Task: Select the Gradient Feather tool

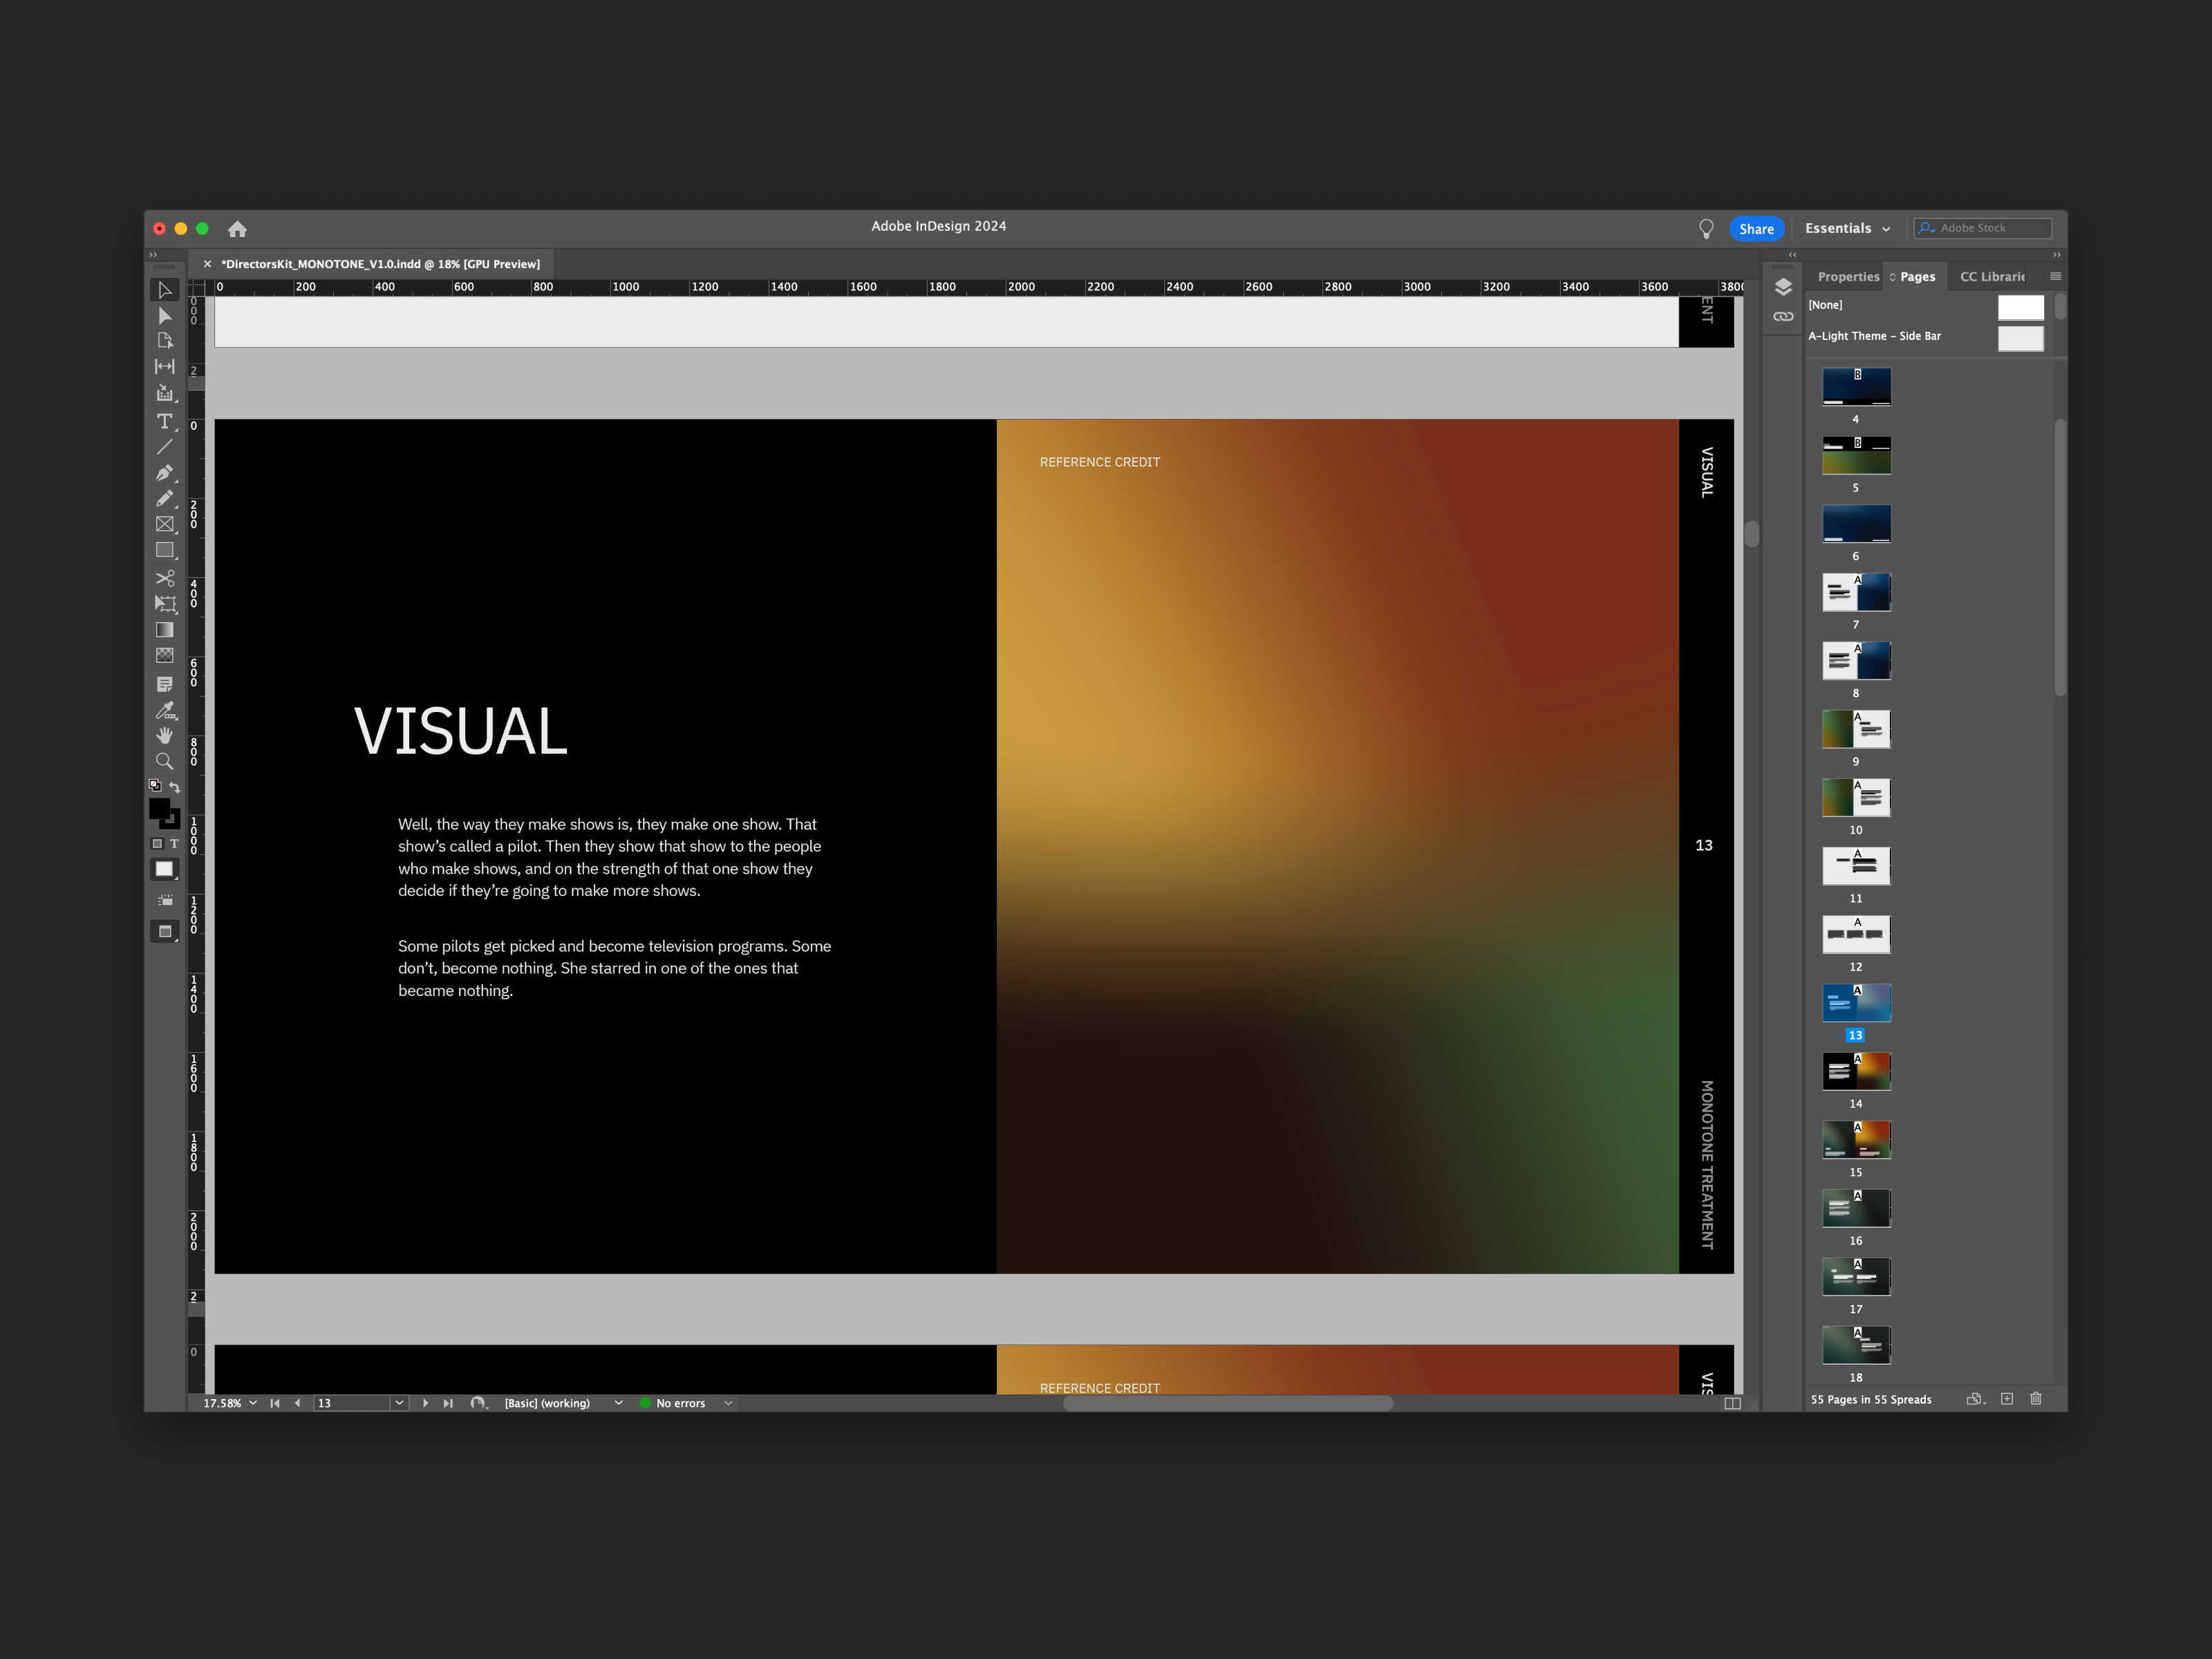Action: (x=165, y=656)
